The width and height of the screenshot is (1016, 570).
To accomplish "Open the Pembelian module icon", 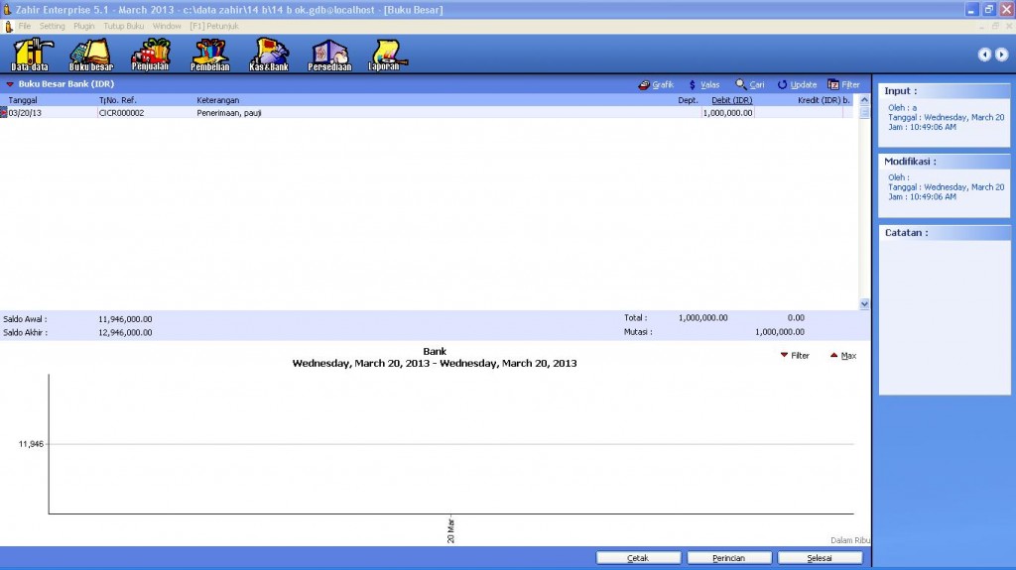I will click(209, 54).
